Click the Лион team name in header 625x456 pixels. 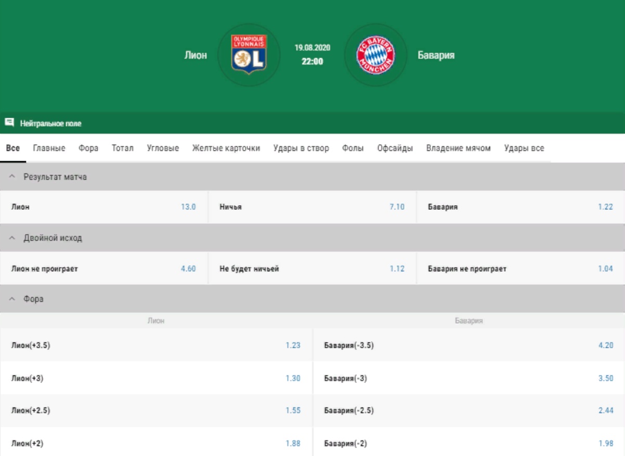(x=196, y=55)
